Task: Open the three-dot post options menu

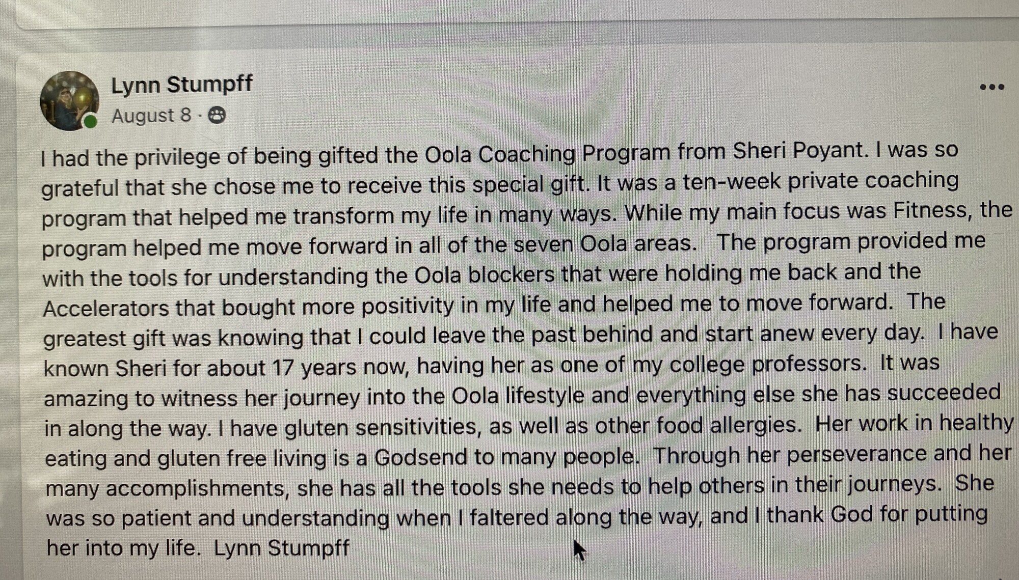Action: [x=992, y=87]
